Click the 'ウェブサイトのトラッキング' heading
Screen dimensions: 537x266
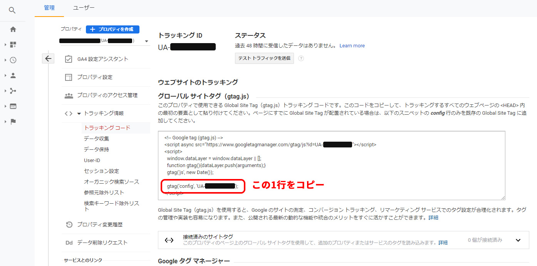coord(198,82)
